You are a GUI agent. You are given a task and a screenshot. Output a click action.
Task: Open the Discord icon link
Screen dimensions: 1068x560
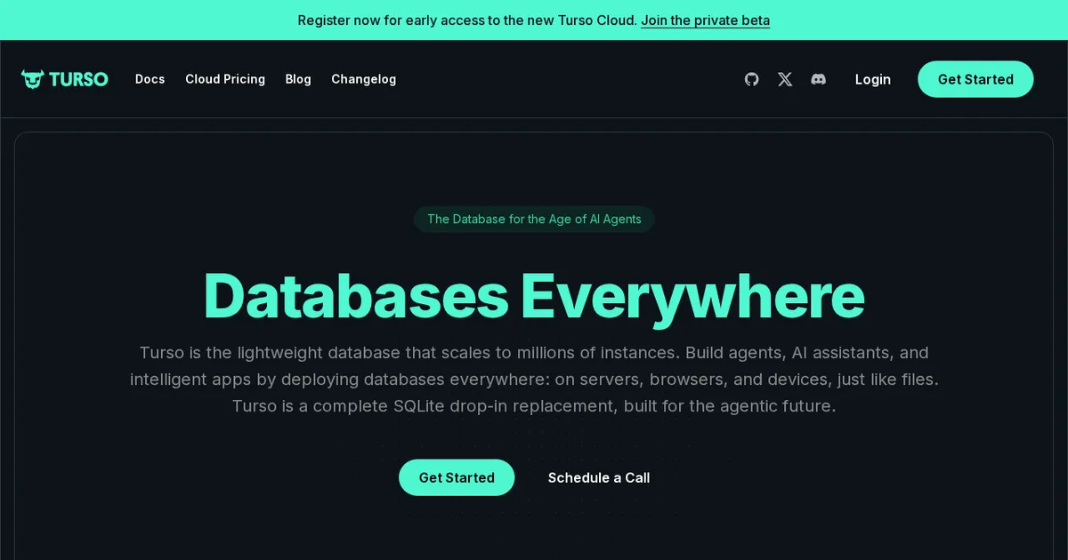819,79
